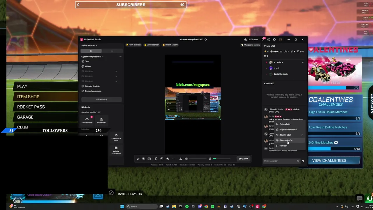Select PLAY in Rocket League menu

coord(22,86)
